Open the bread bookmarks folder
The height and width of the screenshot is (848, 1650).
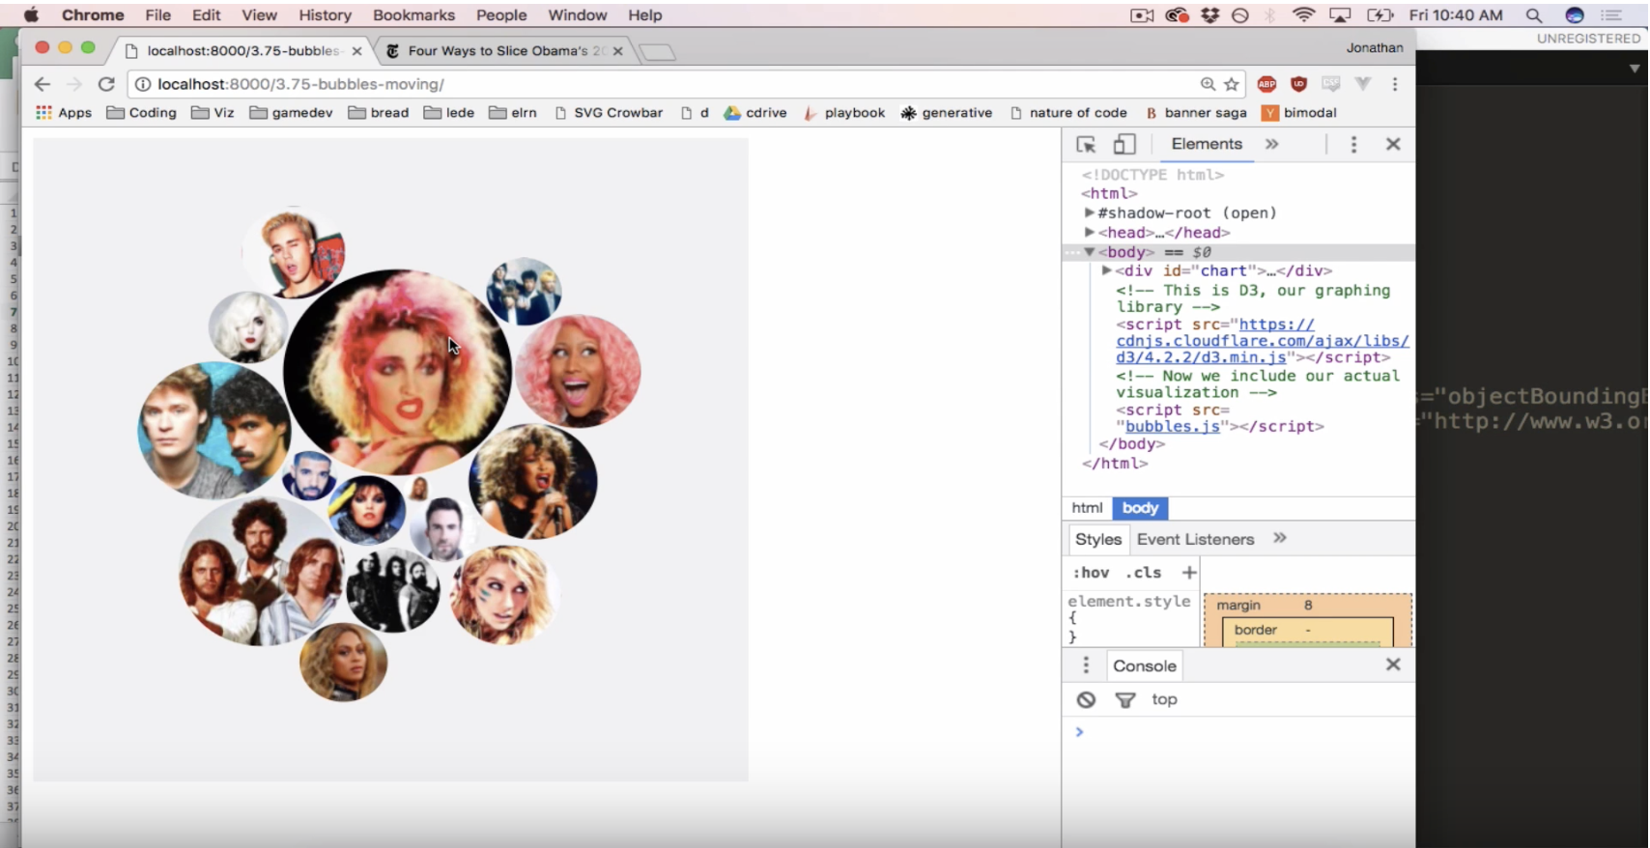pyautogui.click(x=379, y=112)
